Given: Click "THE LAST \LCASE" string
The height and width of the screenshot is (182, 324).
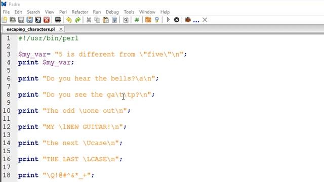Looking at the screenshot, I should coord(81,159).
